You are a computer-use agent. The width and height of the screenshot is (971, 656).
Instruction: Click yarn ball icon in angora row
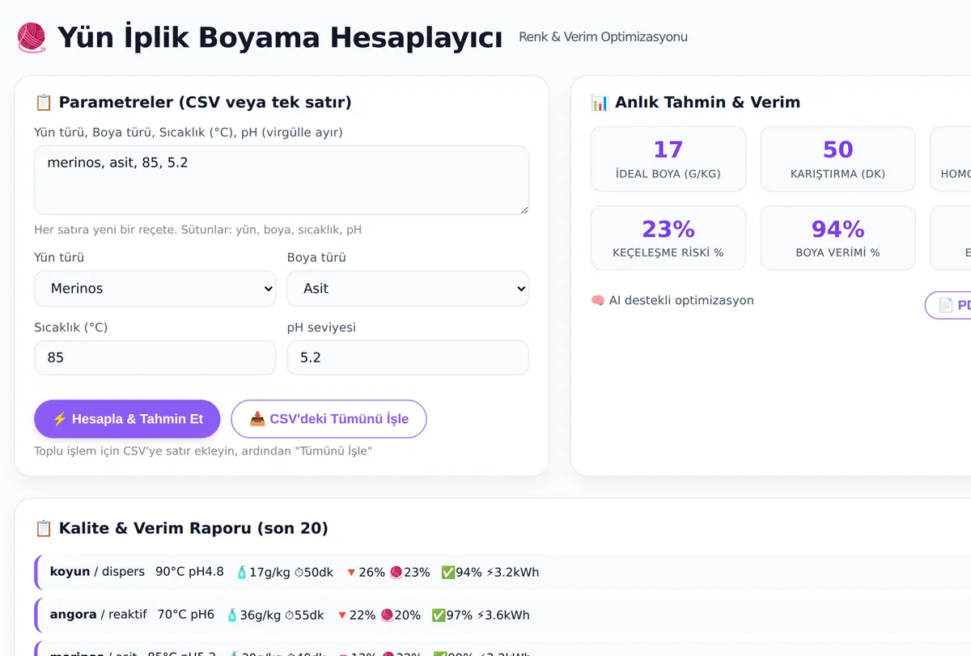pyautogui.click(x=388, y=616)
